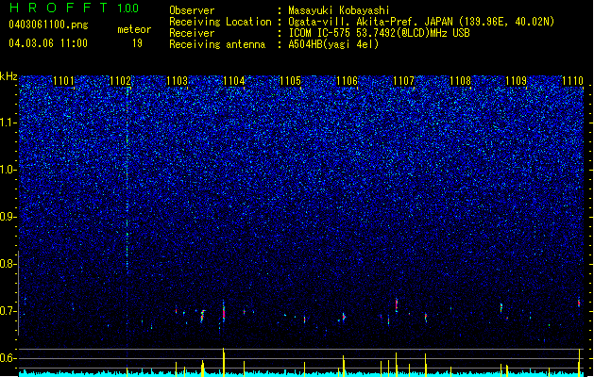This screenshot has width=594, height=377.
Task: Select observer name Masayuki Kobayashi
Action: (339, 10)
